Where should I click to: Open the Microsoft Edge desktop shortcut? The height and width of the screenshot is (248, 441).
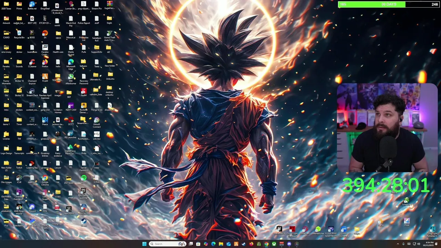pyautogui.click(x=71, y=64)
